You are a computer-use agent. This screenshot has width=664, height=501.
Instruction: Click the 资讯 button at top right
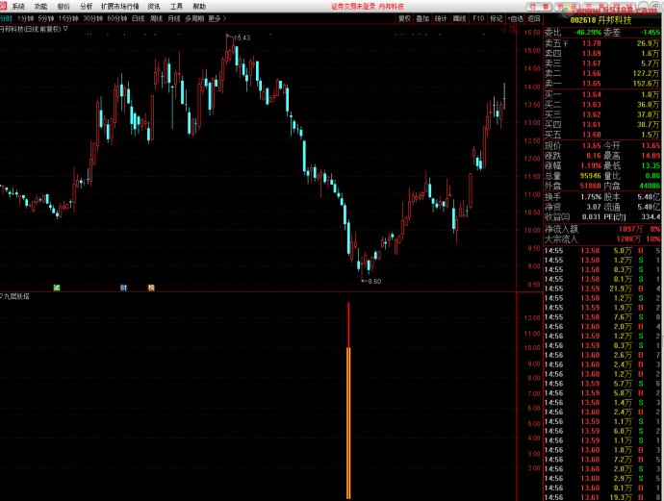[x=567, y=7]
